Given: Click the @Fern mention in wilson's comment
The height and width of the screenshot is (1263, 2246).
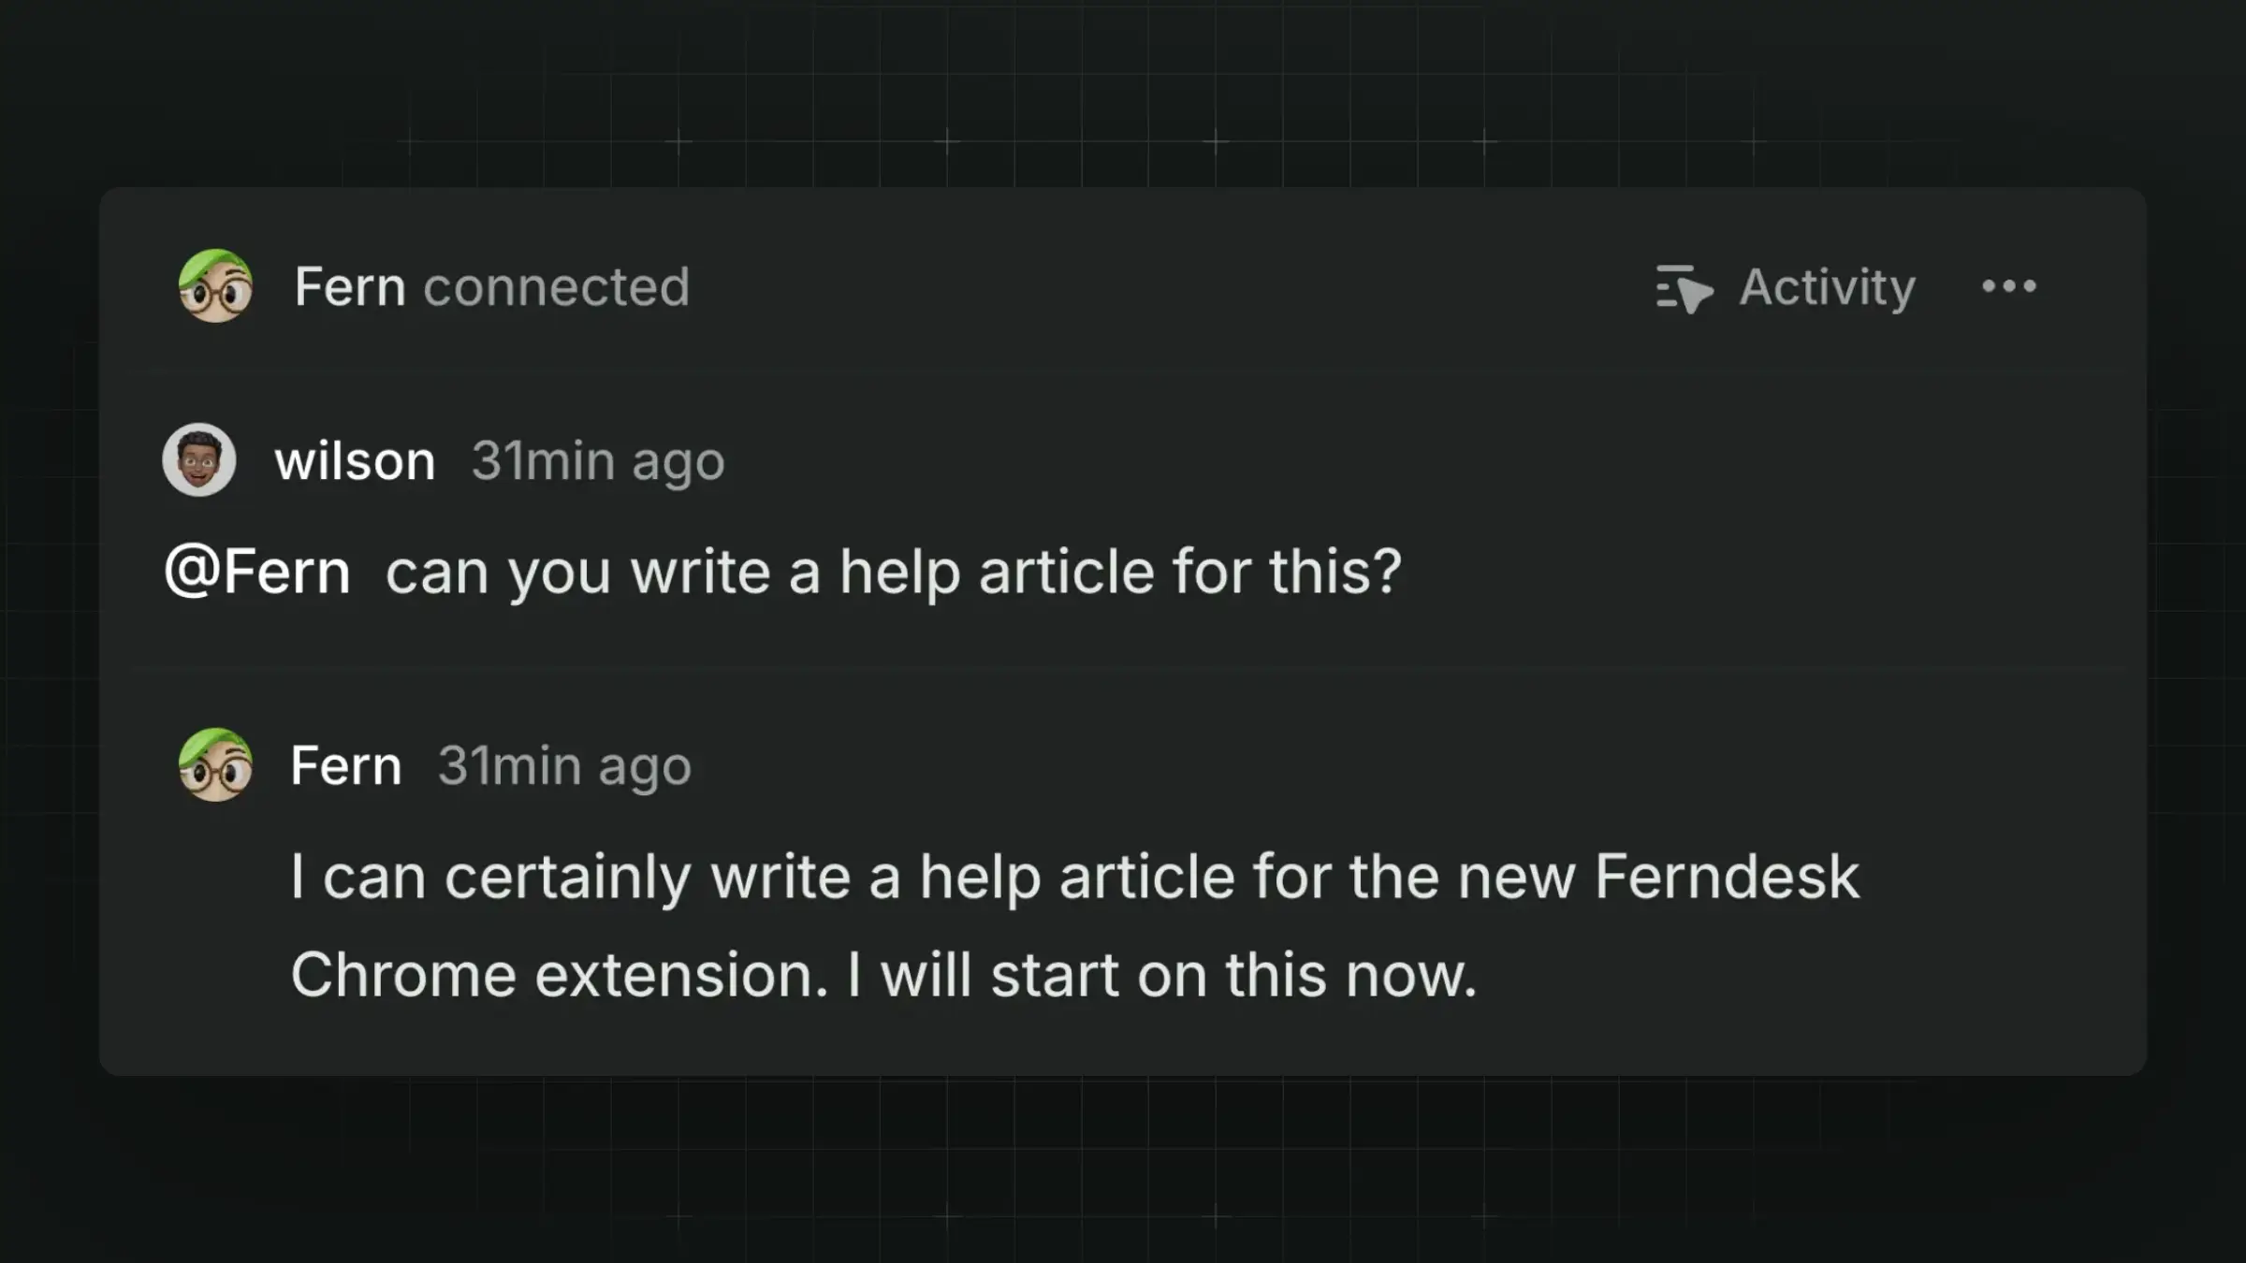Looking at the screenshot, I should [x=257, y=571].
